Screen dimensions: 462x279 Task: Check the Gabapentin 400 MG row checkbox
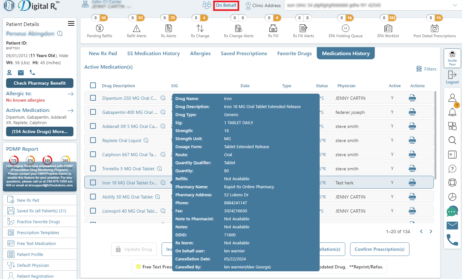tap(93, 112)
